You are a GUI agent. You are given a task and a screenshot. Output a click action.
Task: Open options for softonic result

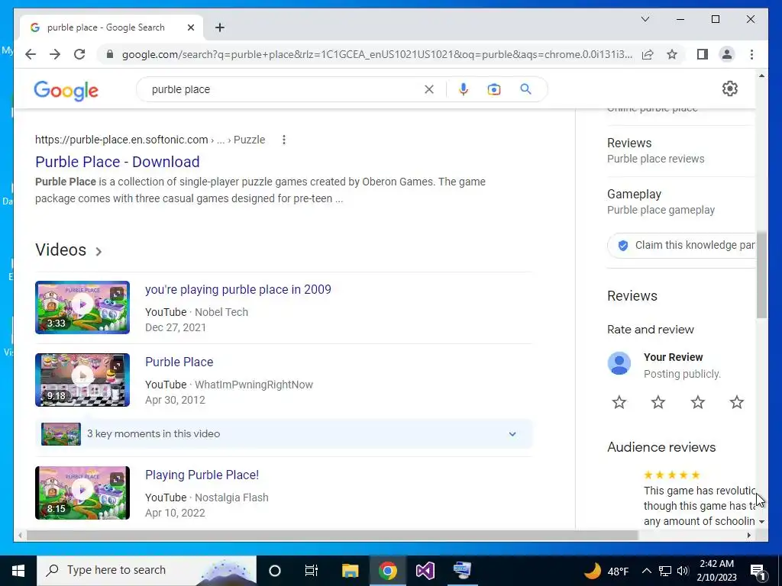[x=284, y=140]
